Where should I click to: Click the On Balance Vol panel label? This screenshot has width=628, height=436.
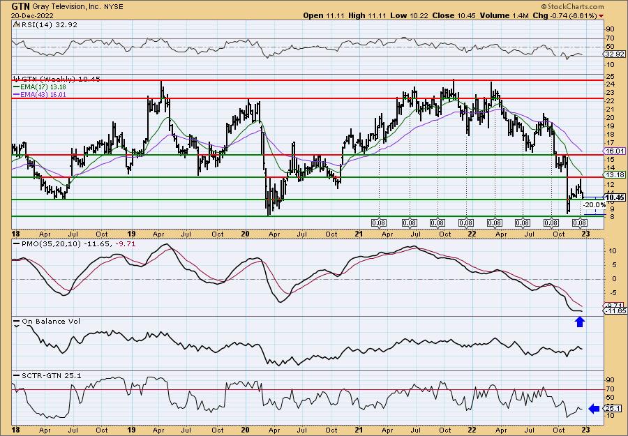[x=51, y=321]
